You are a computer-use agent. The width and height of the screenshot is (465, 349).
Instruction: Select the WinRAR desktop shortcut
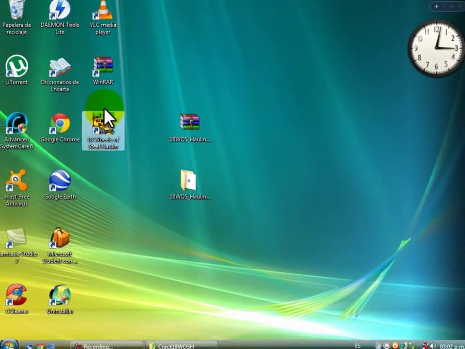[x=103, y=71]
